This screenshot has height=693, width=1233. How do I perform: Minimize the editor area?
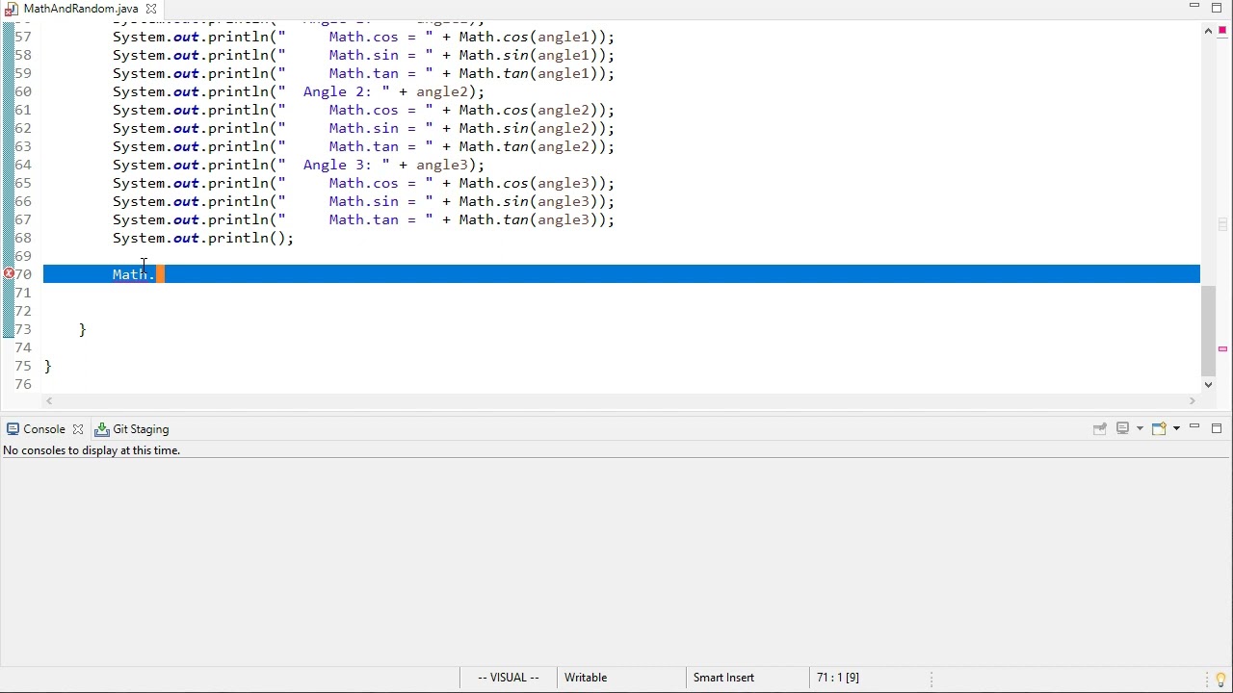1194,7
